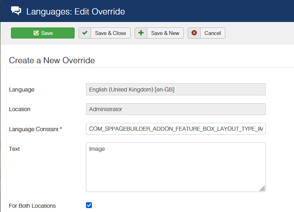The width and height of the screenshot is (294, 212).
Task: Click the disabled Language field
Action: 175,90
